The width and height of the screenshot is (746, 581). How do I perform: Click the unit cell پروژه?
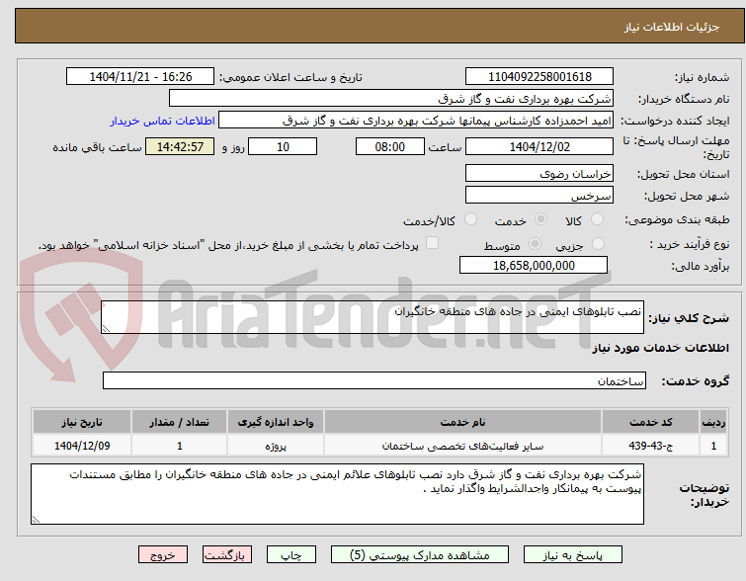[276, 446]
